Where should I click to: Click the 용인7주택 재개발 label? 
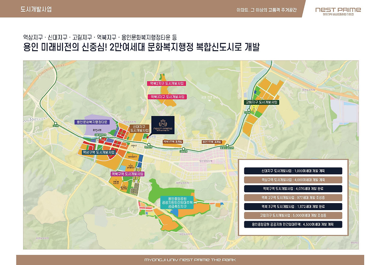tap(212, 142)
